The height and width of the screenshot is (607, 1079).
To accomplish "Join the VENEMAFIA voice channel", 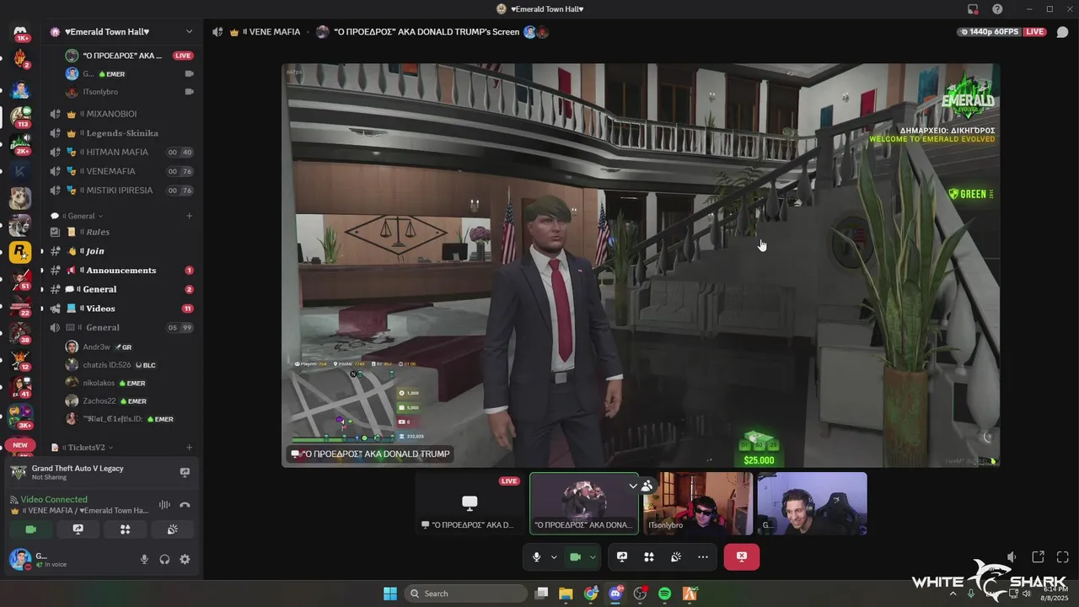I will click(x=121, y=171).
